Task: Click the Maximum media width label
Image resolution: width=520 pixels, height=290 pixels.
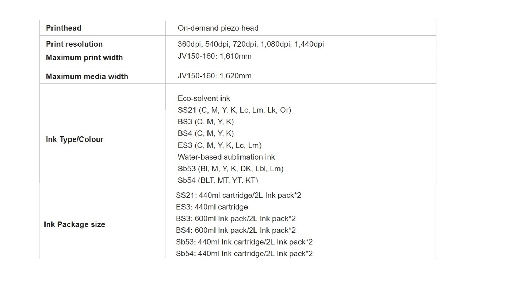Action: pyautogui.click(x=87, y=77)
